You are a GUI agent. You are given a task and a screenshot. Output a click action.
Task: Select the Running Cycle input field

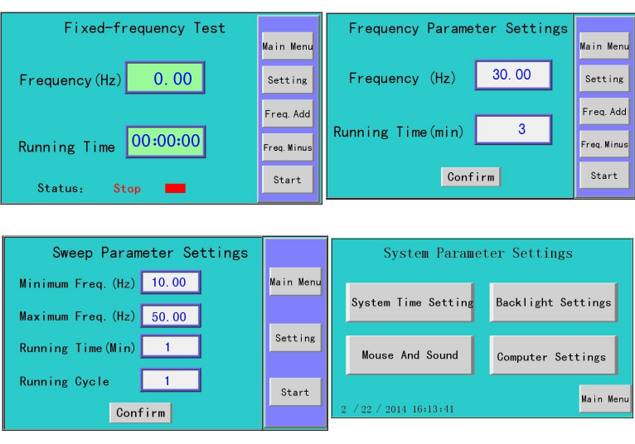(x=170, y=381)
